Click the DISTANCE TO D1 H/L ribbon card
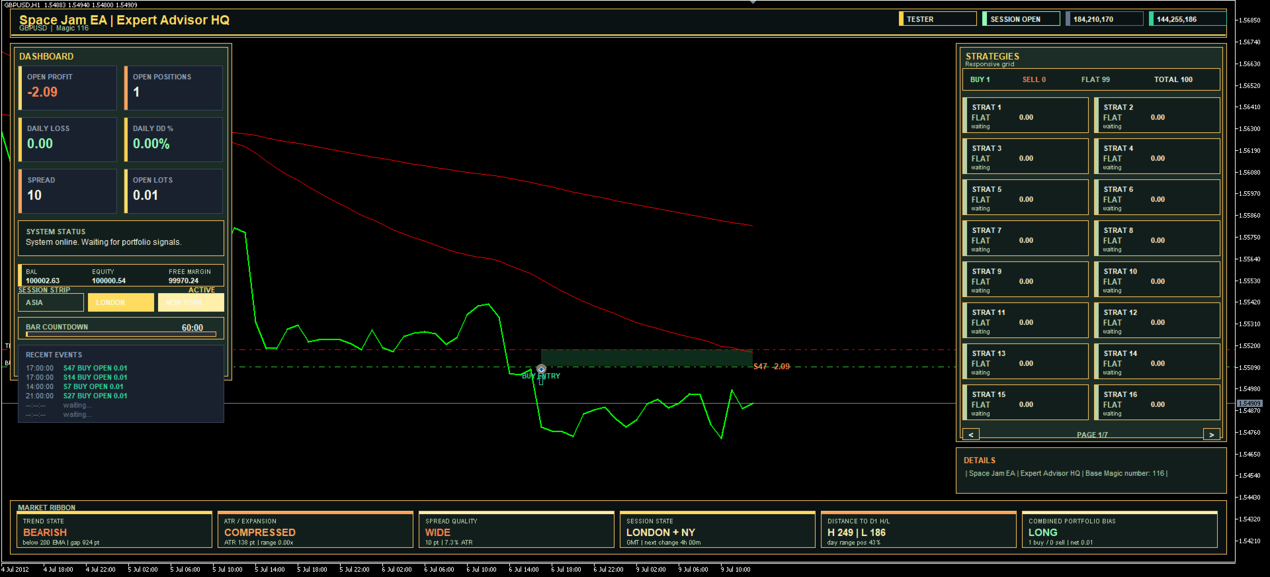The height and width of the screenshot is (577, 1270). (x=919, y=529)
